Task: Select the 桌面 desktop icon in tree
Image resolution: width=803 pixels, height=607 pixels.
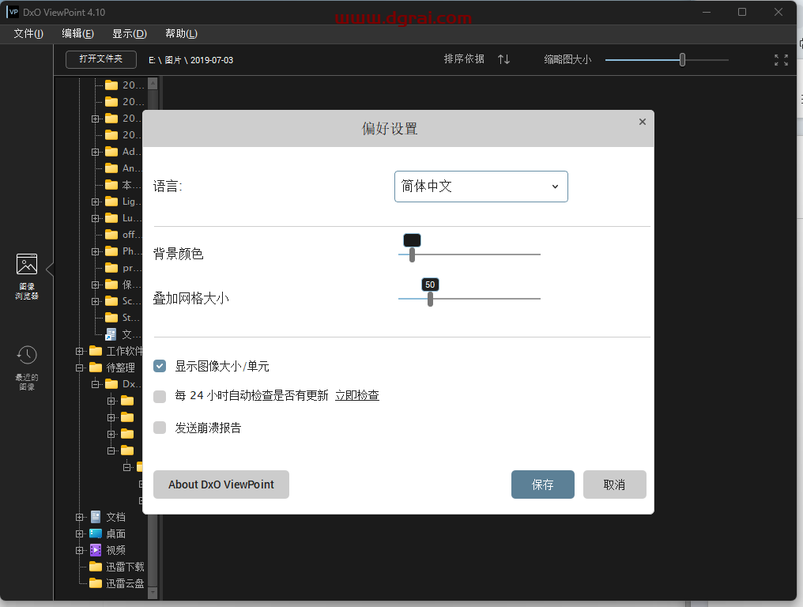Action: click(x=96, y=533)
